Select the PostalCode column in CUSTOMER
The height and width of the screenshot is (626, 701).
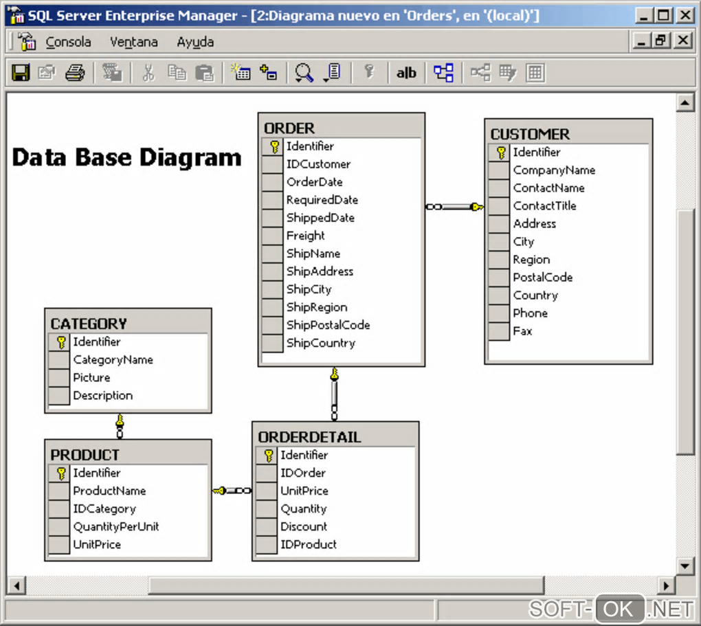[x=543, y=278]
